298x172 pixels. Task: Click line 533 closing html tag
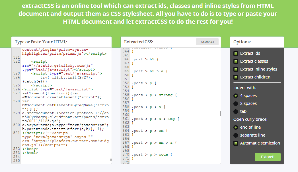(x=30, y=153)
